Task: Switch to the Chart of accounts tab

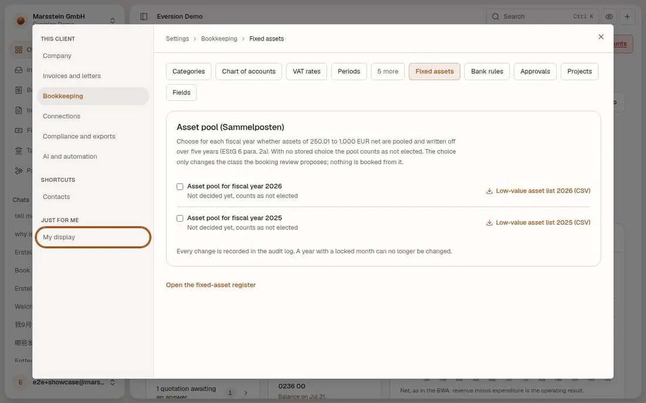Action: point(249,71)
